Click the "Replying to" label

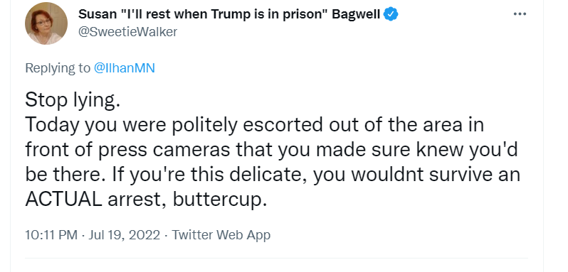pos(58,68)
